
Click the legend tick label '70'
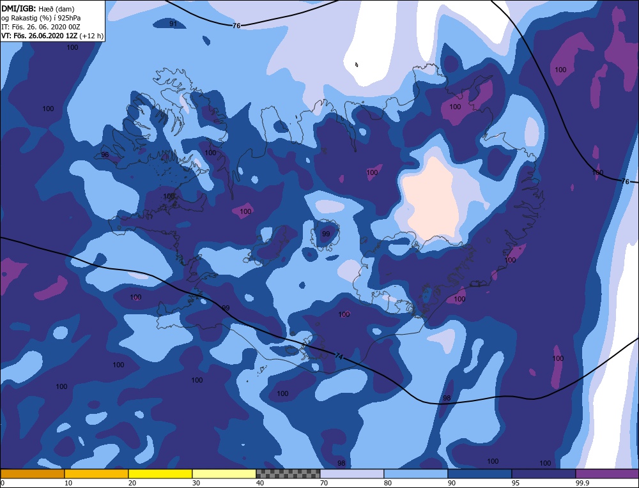coord(324,483)
